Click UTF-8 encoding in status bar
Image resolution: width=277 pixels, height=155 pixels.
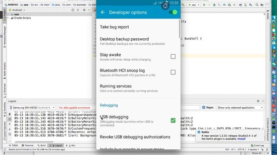[241, 149]
